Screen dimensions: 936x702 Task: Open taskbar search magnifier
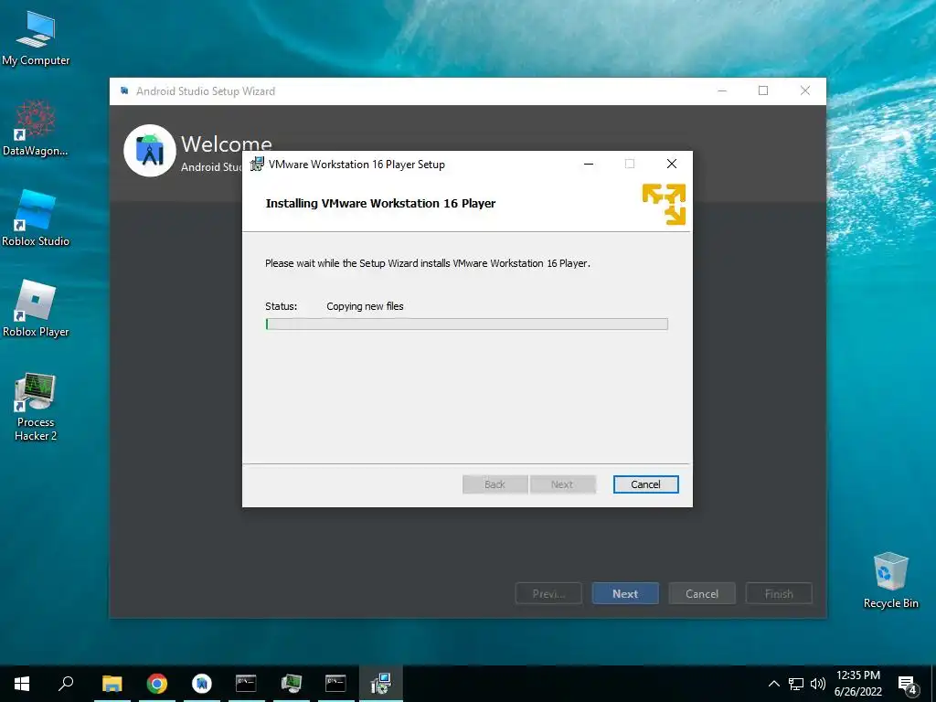pos(66,684)
